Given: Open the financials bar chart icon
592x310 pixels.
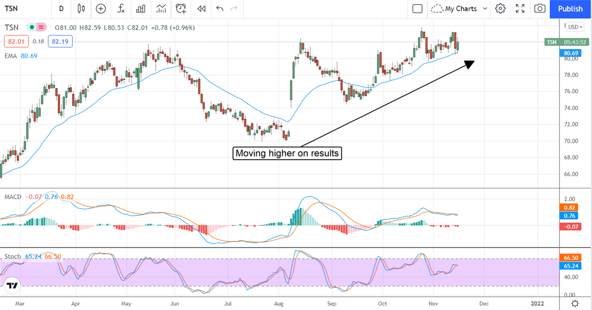Looking at the screenshot, I should 141,8.
